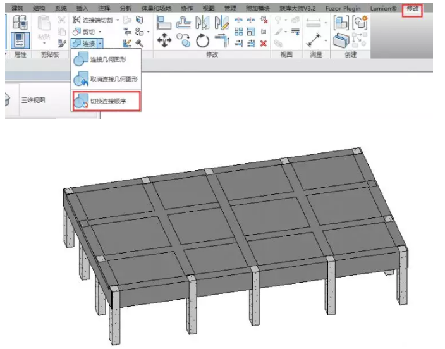Click the Rotate tool icon
This screenshot has height=349, width=445.
203,41
